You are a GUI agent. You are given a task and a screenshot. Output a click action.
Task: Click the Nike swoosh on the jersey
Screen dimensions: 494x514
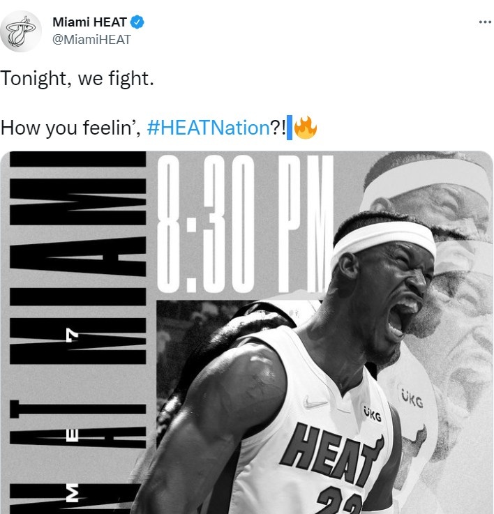tap(315, 402)
